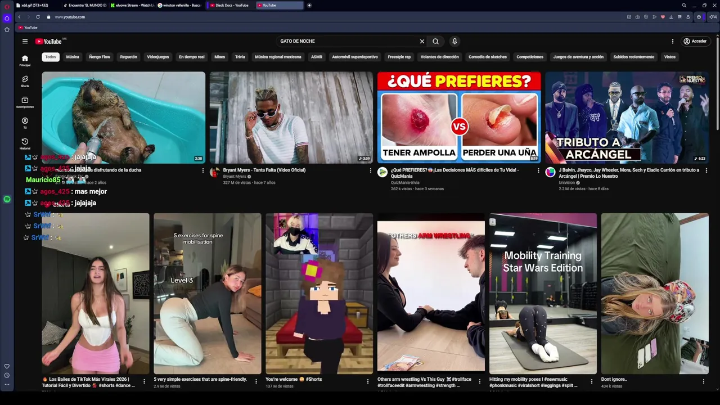Click the Acceder sign-in button
Screen dimensions: 720x405
pos(695,41)
